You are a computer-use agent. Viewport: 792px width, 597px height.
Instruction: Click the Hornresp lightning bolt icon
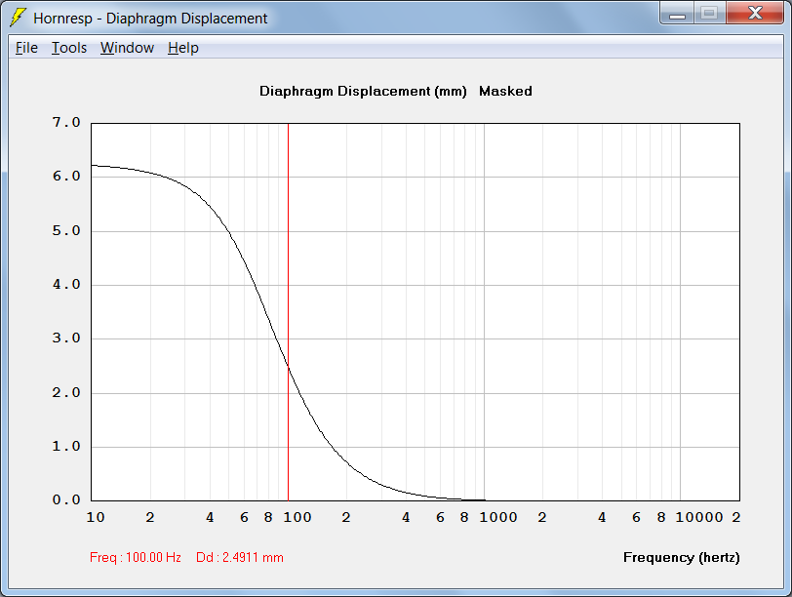pyautogui.click(x=18, y=18)
